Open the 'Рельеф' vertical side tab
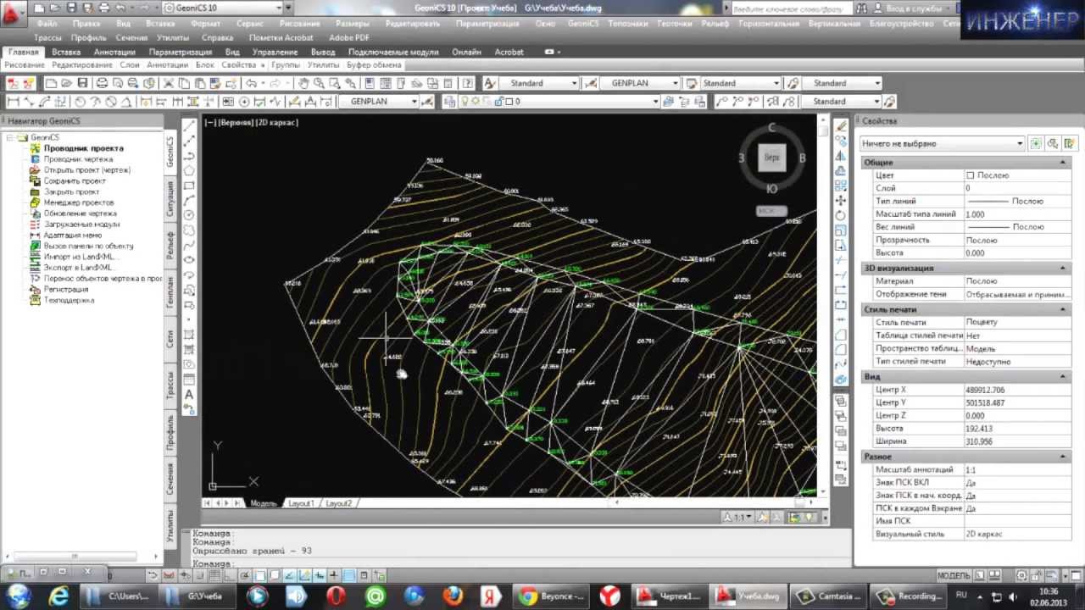This screenshot has height=610, width=1085. [170, 246]
